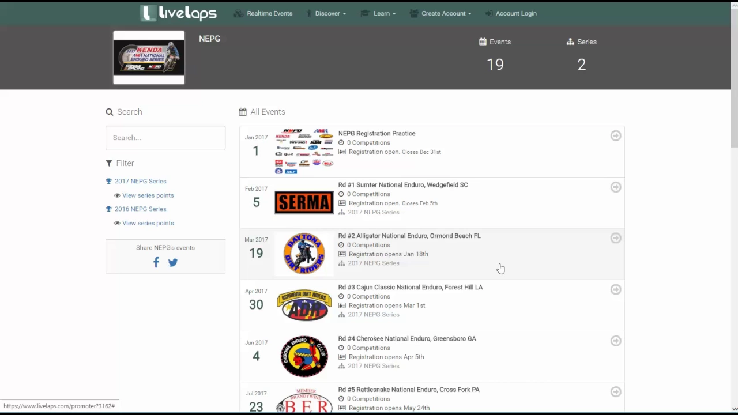Viewport: 738px width, 415px height.
Task: Click the NEPG promoter logo thumbnail
Action: (x=149, y=58)
